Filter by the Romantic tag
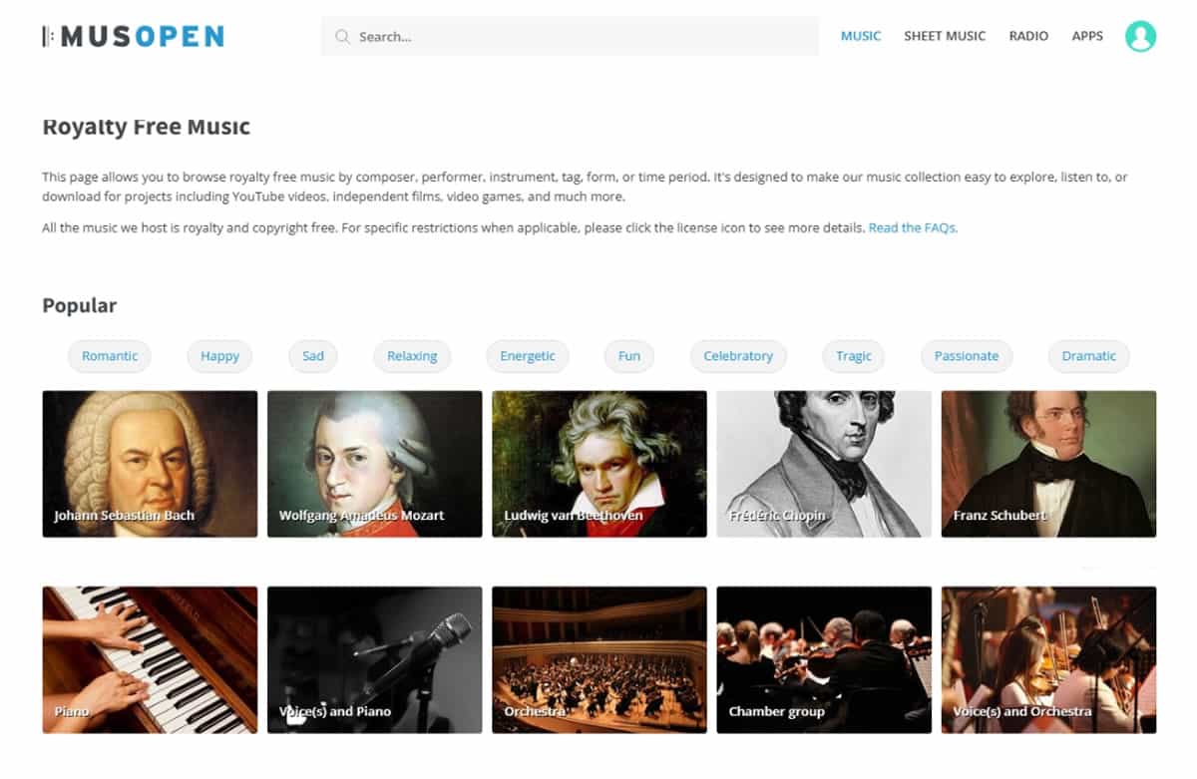Screen dimensions: 1197x779 (x=110, y=356)
